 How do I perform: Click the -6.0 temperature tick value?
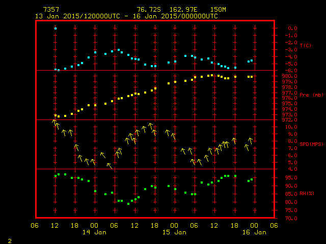pyautogui.click(x=291, y=71)
